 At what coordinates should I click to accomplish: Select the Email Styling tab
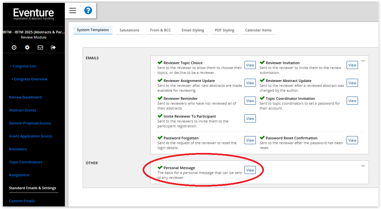[x=193, y=30]
